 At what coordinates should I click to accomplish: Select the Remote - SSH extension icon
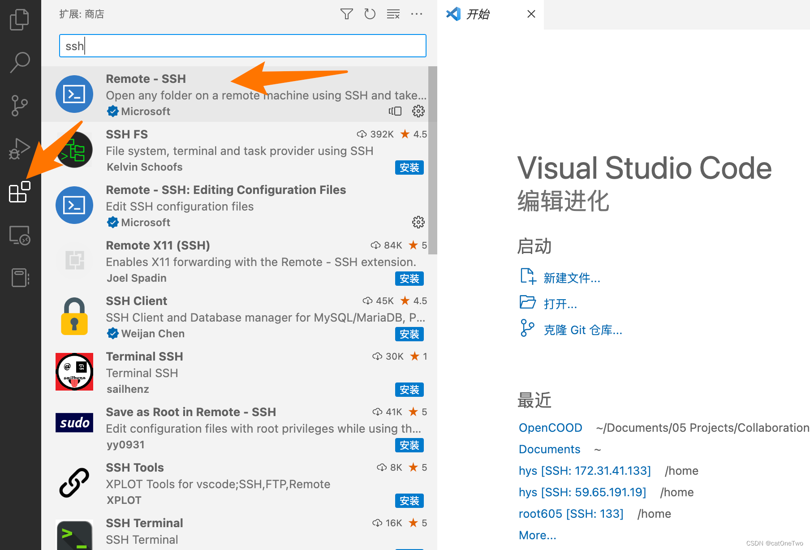74,94
